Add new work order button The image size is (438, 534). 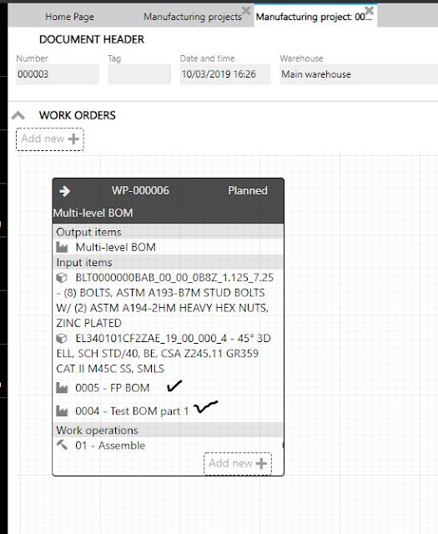[x=50, y=139]
